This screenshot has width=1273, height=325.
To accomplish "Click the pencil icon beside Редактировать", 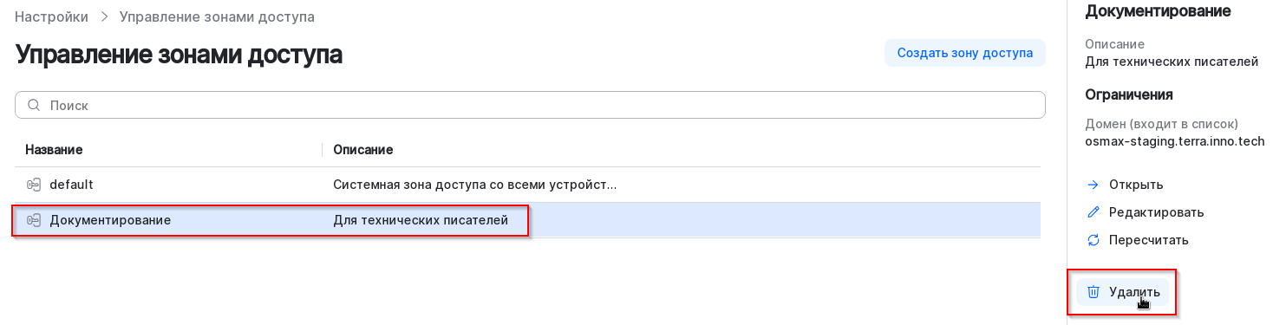I will click(1093, 212).
